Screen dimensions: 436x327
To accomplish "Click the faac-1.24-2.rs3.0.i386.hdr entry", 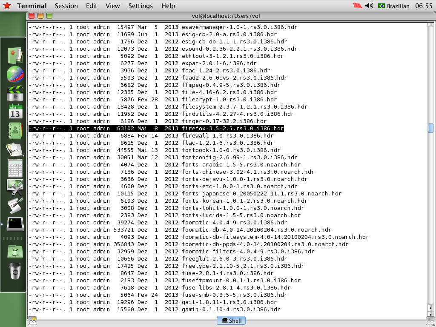I will (149, 71).
